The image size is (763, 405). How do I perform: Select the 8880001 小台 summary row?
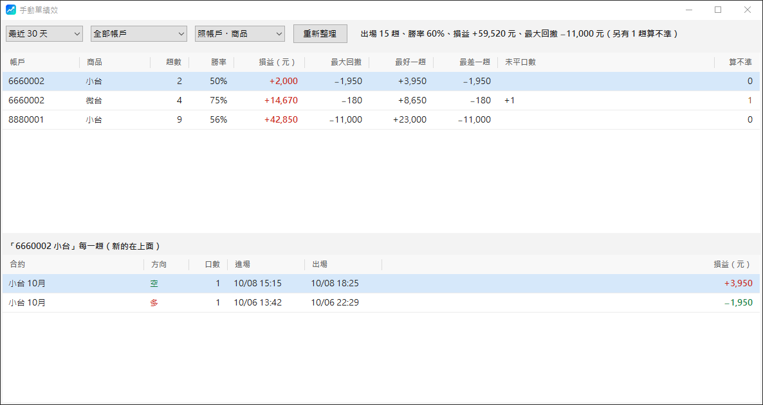[x=381, y=119]
